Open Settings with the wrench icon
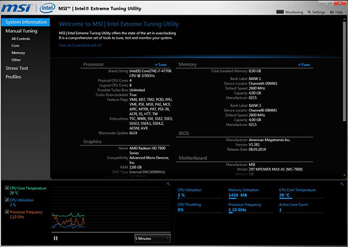 pyautogui.click(x=309, y=12)
